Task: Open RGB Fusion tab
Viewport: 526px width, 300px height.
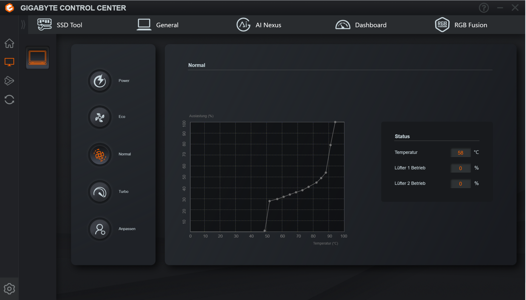Action: tap(461, 25)
